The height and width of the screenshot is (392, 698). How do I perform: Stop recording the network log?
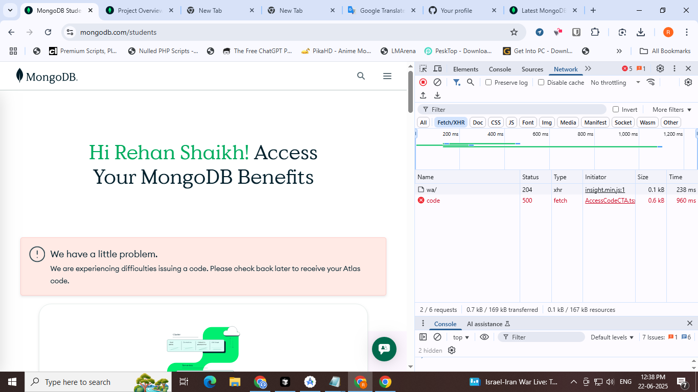[x=423, y=82]
